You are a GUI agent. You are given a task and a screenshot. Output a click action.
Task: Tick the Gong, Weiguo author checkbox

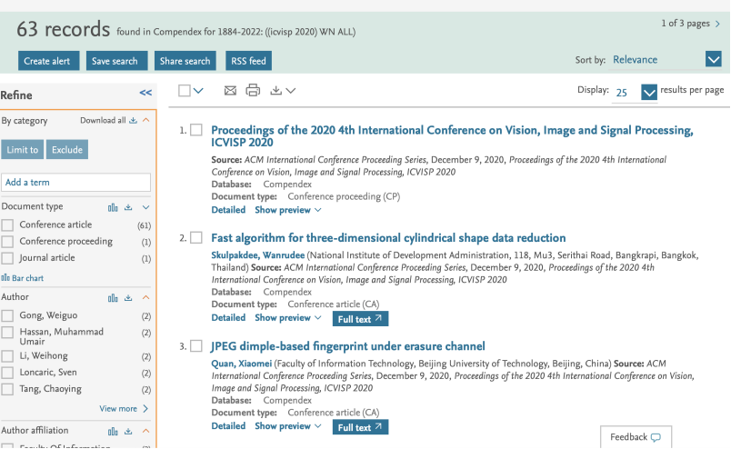[8, 315]
